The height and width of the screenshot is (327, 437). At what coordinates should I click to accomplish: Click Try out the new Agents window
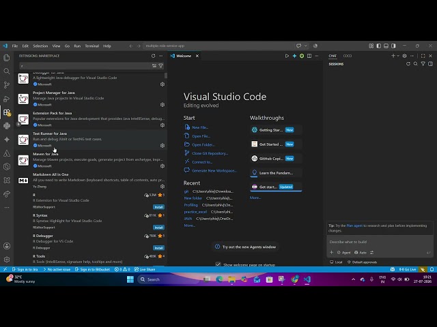(x=246, y=247)
